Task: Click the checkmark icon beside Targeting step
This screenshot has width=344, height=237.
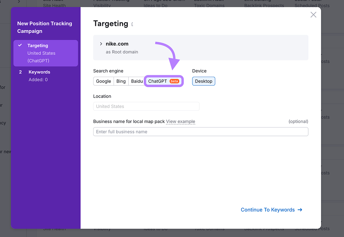Action: tap(20, 45)
